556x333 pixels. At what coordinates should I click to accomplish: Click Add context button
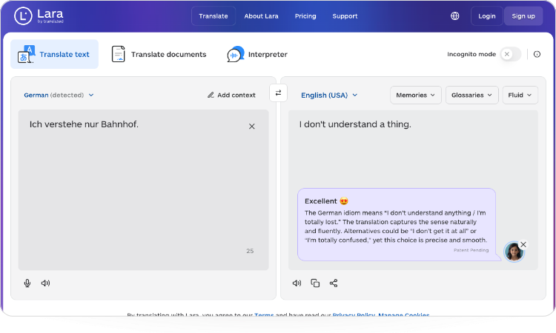click(x=231, y=95)
